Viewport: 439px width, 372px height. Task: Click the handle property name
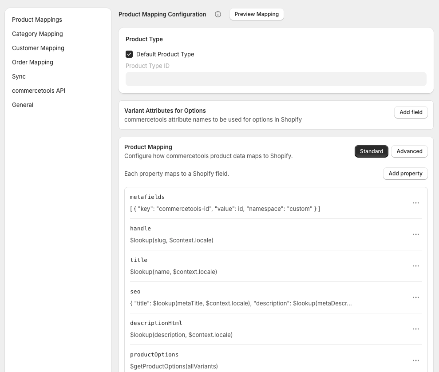coord(141,229)
